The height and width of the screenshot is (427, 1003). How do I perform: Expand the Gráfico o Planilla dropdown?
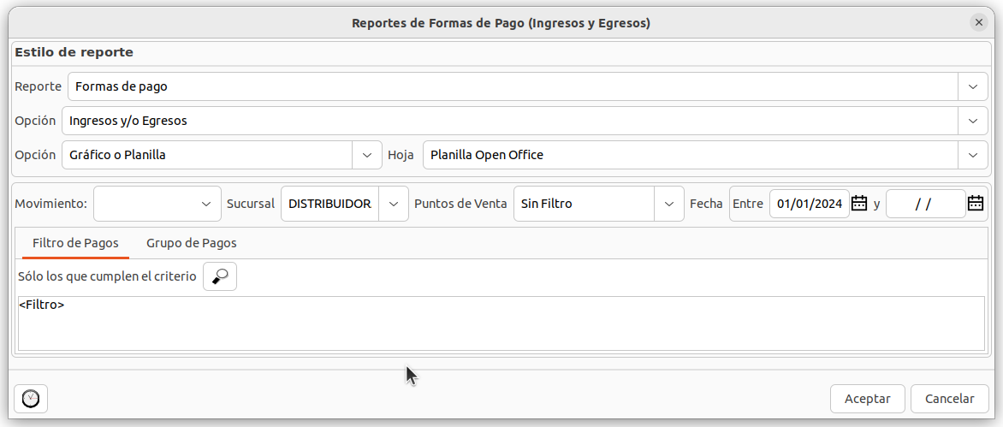click(x=367, y=155)
